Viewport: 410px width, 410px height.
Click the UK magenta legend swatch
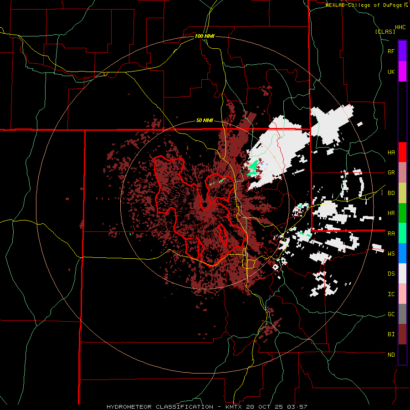pos(402,72)
